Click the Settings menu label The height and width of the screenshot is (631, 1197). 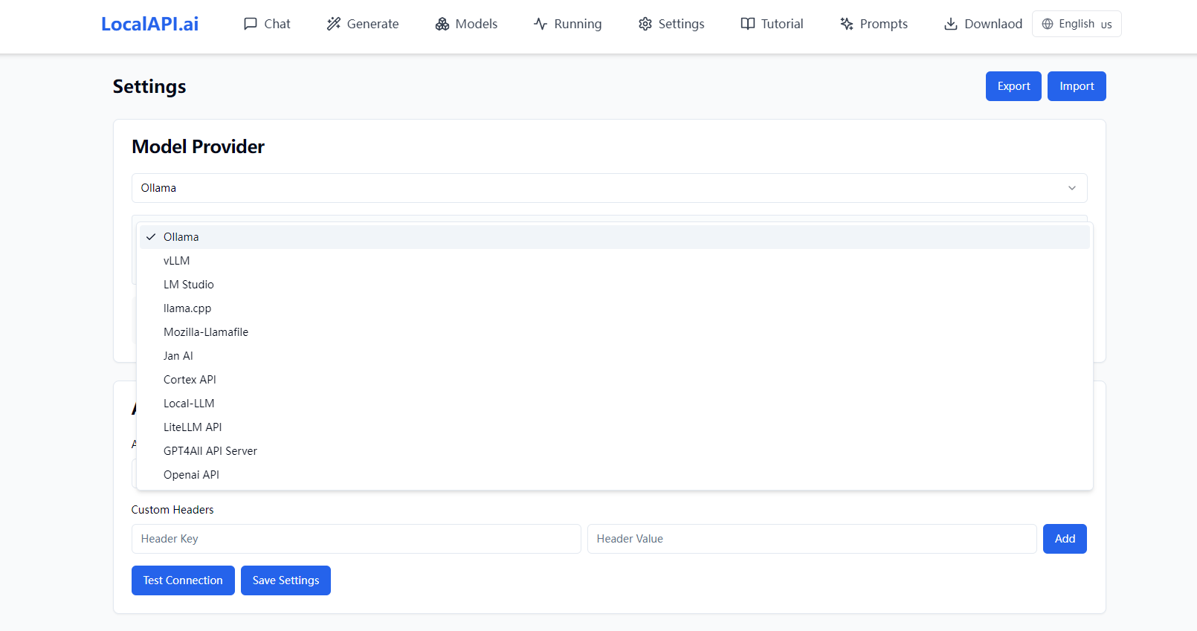681,24
